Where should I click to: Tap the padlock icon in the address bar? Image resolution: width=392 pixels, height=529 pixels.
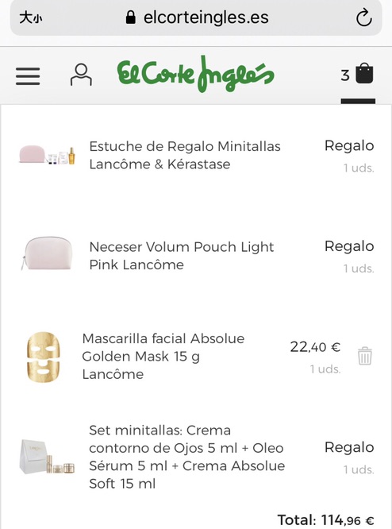(x=130, y=17)
